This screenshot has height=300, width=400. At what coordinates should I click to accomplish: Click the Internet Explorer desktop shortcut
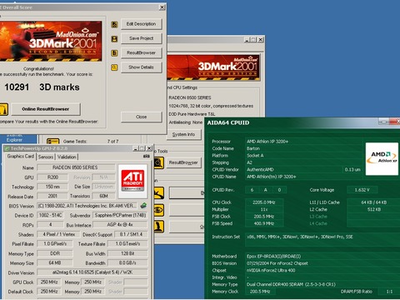[14, 138]
